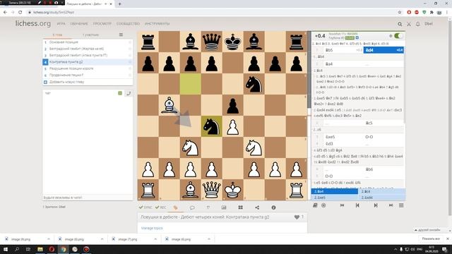Open Windows Start menu
The width and height of the screenshot is (452, 254).
point(5,249)
